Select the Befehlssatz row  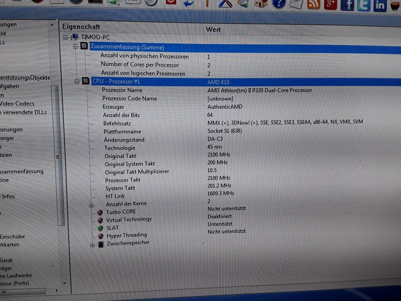117,123
